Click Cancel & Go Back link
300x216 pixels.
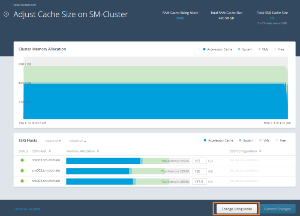coord(27,209)
